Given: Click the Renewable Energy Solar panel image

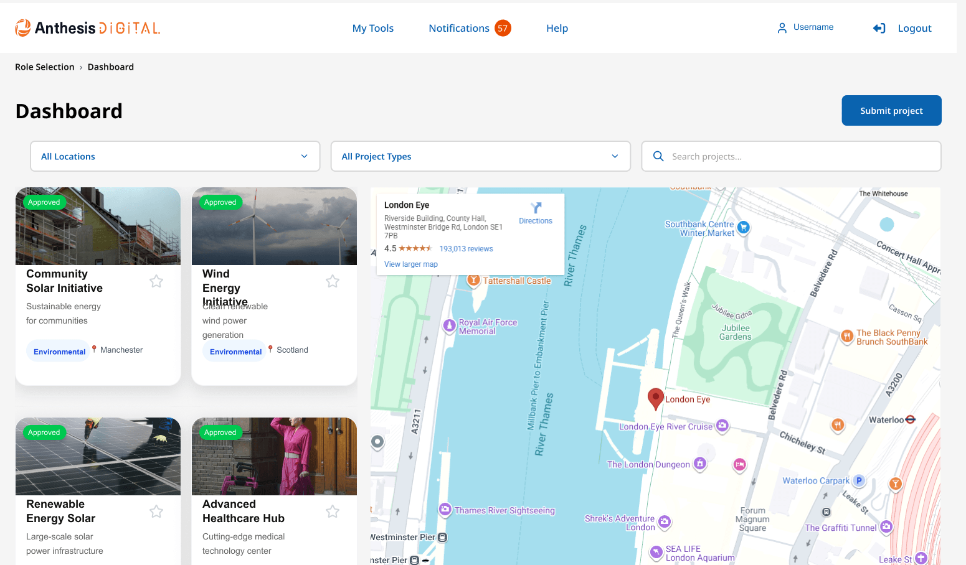Looking at the screenshot, I should click(x=98, y=456).
